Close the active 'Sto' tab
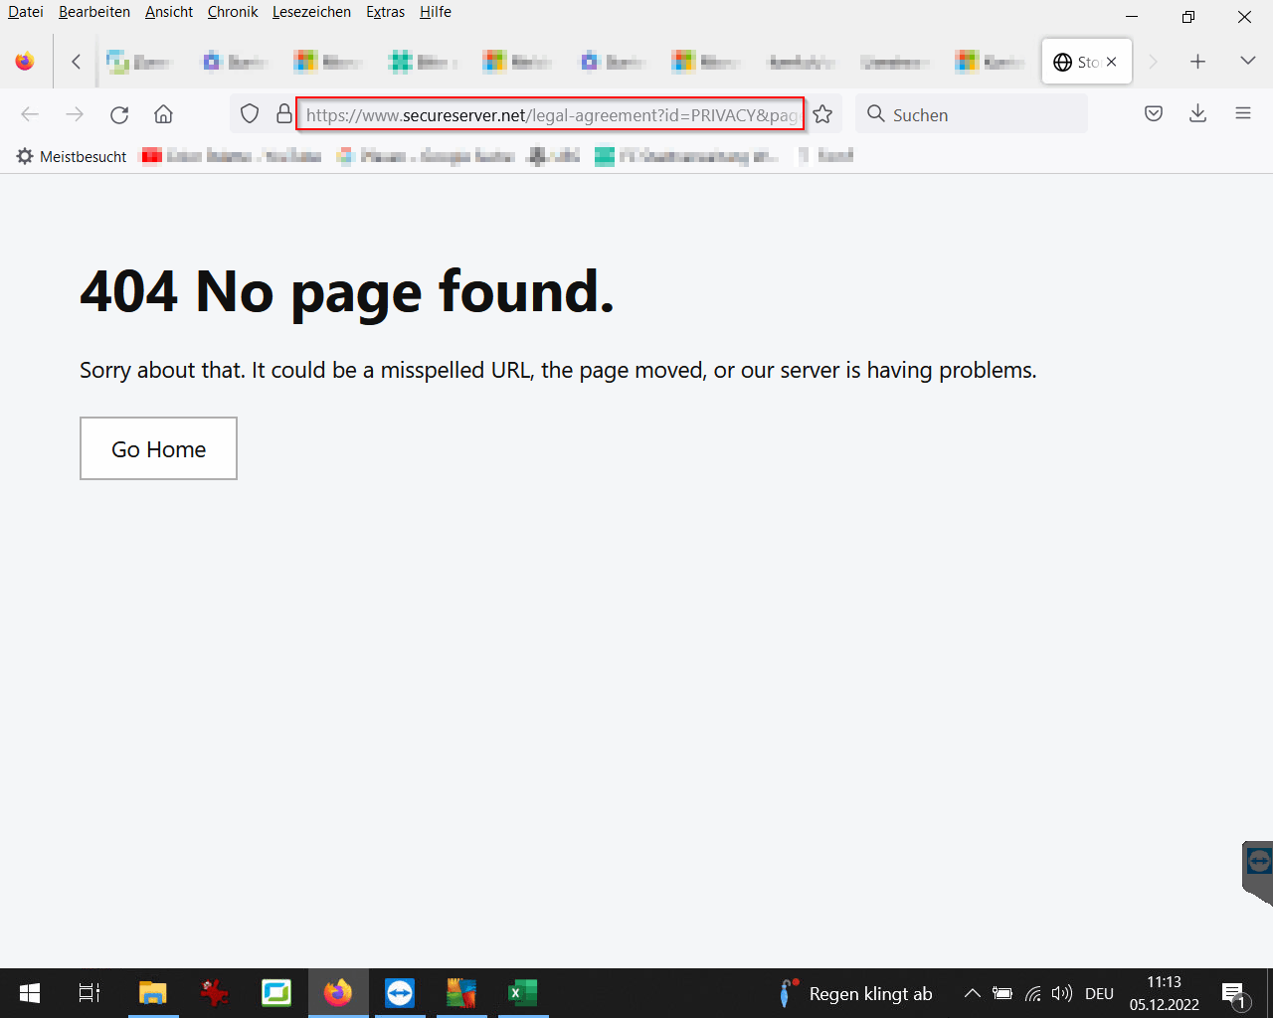Screen dimensions: 1273x1018 [1112, 62]
